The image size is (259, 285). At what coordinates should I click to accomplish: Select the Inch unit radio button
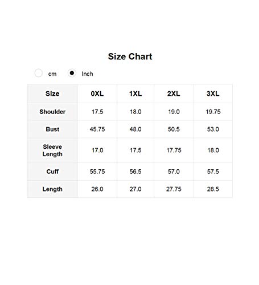72,73
